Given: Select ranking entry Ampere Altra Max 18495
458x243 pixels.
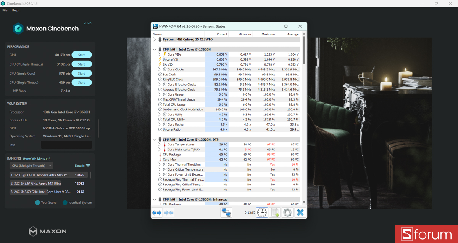Looking at the screenshot, I should [48, 175].
